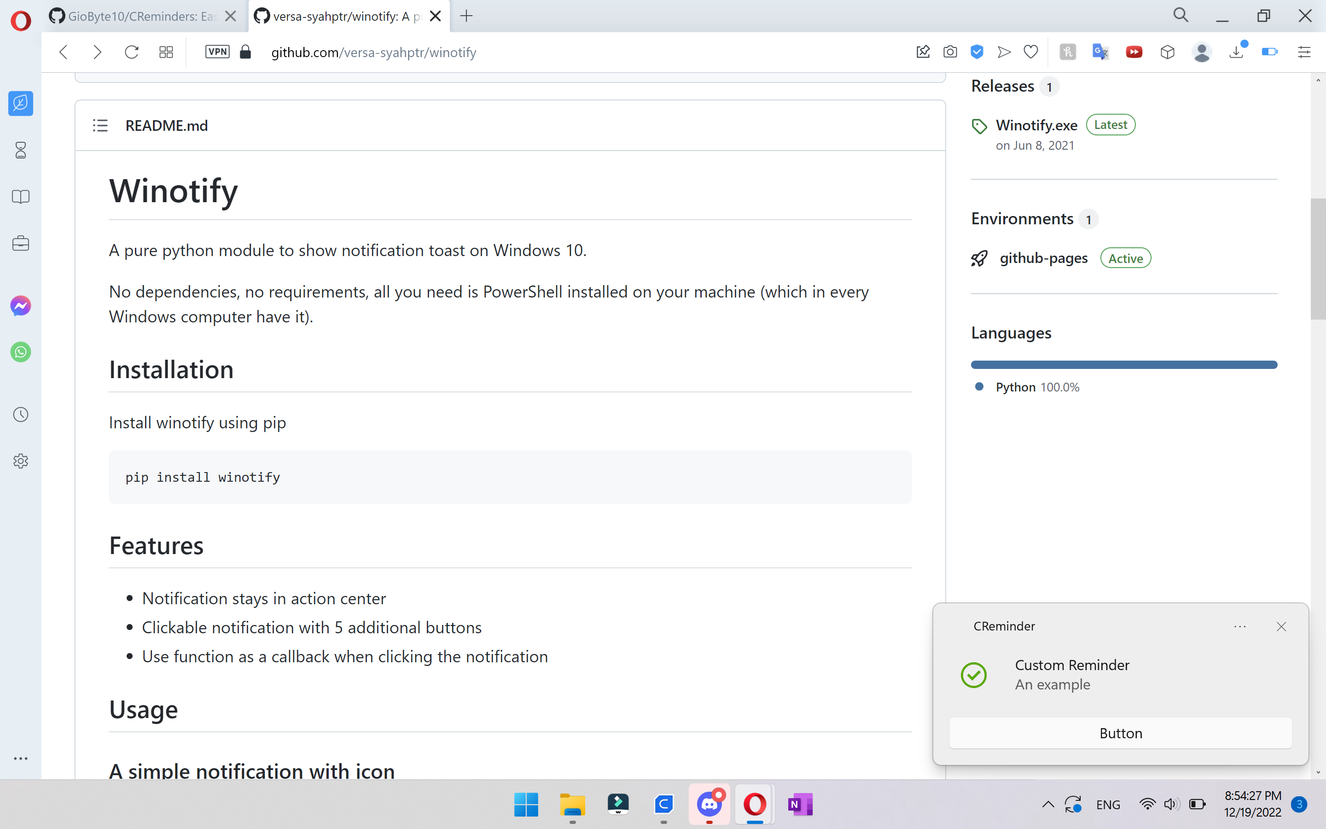Show hidden system tray icons chevron
Screen dimensions: 1326x829
pos(1047,804)
